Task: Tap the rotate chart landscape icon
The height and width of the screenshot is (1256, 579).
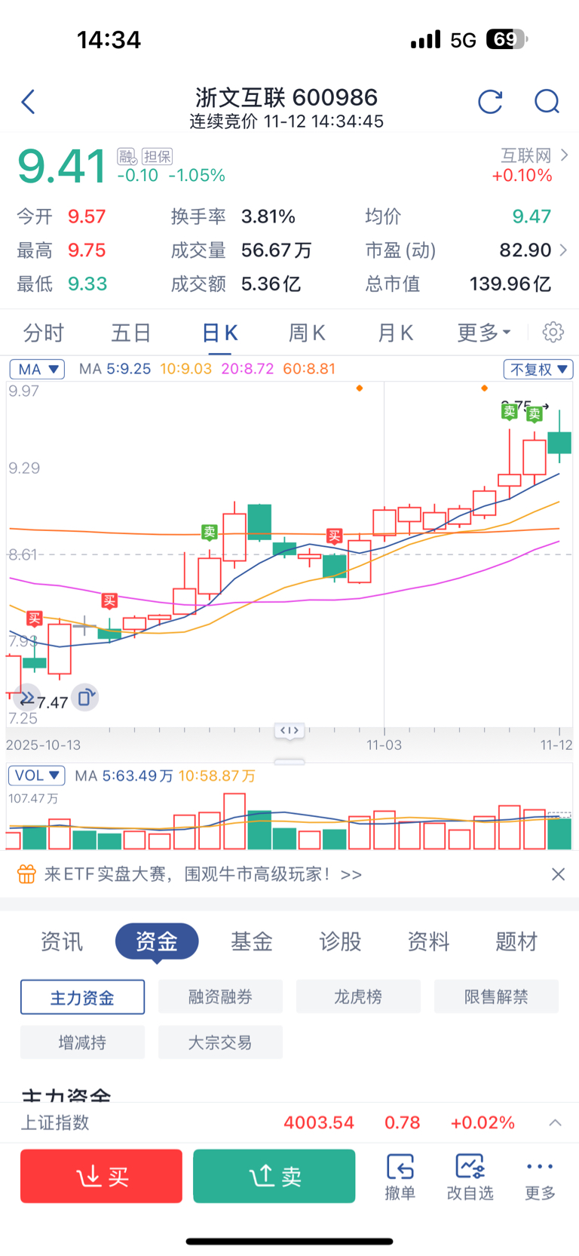Action: pyautogui.click(x=85, y=698)
